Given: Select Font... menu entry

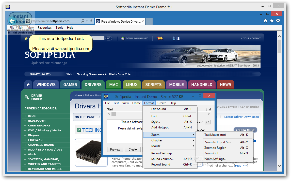Looking at the screenshot, I should coord(170,116).
